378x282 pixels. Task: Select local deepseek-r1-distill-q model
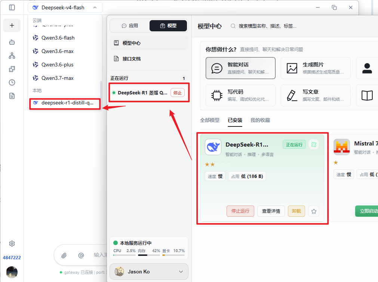65,103
